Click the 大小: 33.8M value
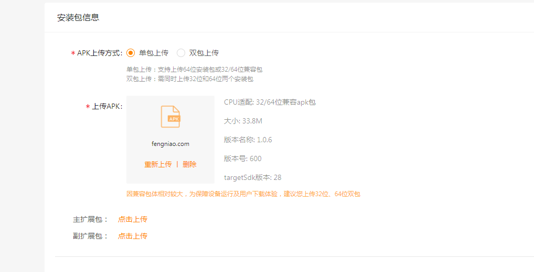The height and width of the screenshot is (272, 534). point(243,121)
